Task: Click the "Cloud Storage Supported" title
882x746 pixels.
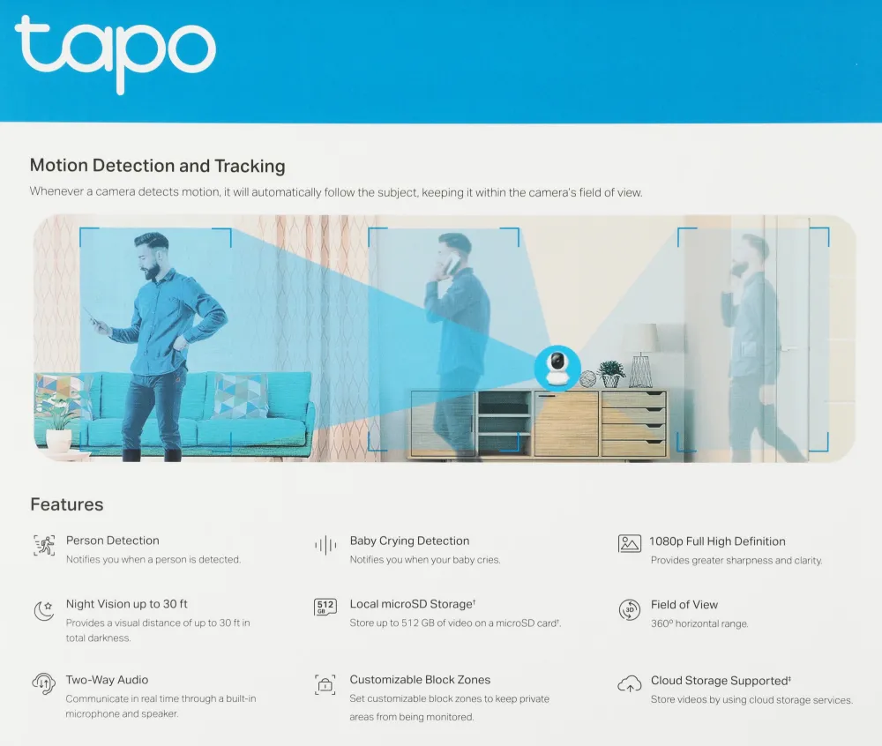Action: (721, 681)
